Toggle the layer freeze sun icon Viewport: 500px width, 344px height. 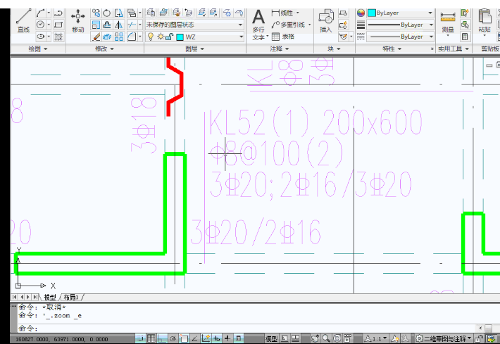[160, 37]
